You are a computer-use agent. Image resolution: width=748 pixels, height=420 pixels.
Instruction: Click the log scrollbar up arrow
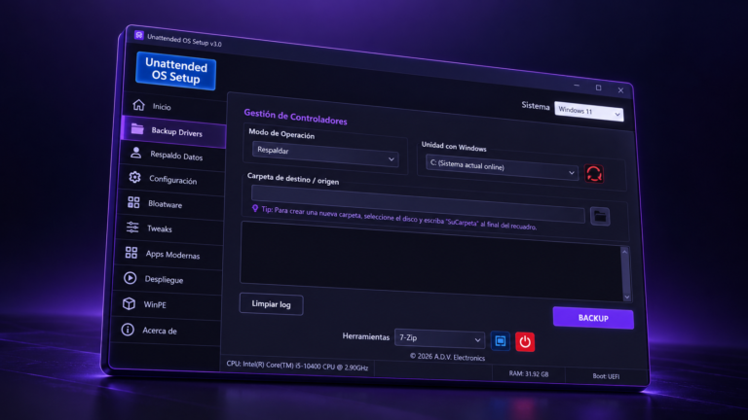coord(624,252)
